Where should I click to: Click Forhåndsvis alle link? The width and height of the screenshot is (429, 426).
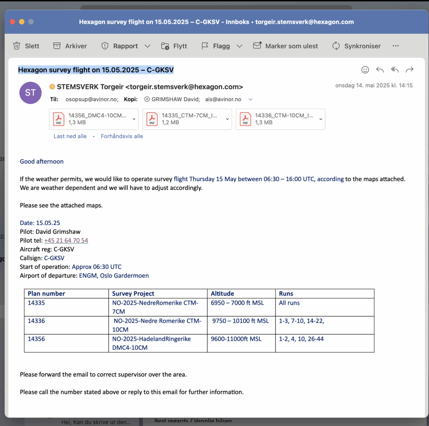pos(122,136)
